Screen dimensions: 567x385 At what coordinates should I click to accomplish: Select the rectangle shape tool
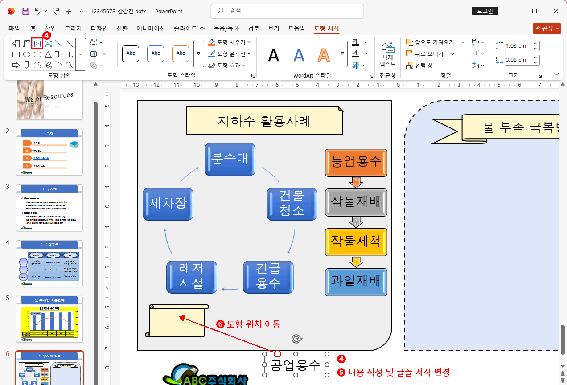coord(15,54)
